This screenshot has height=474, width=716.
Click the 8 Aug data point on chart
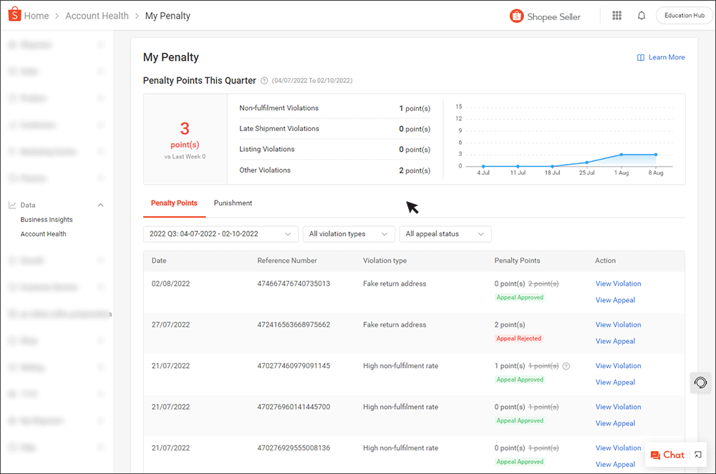[656, 155]
